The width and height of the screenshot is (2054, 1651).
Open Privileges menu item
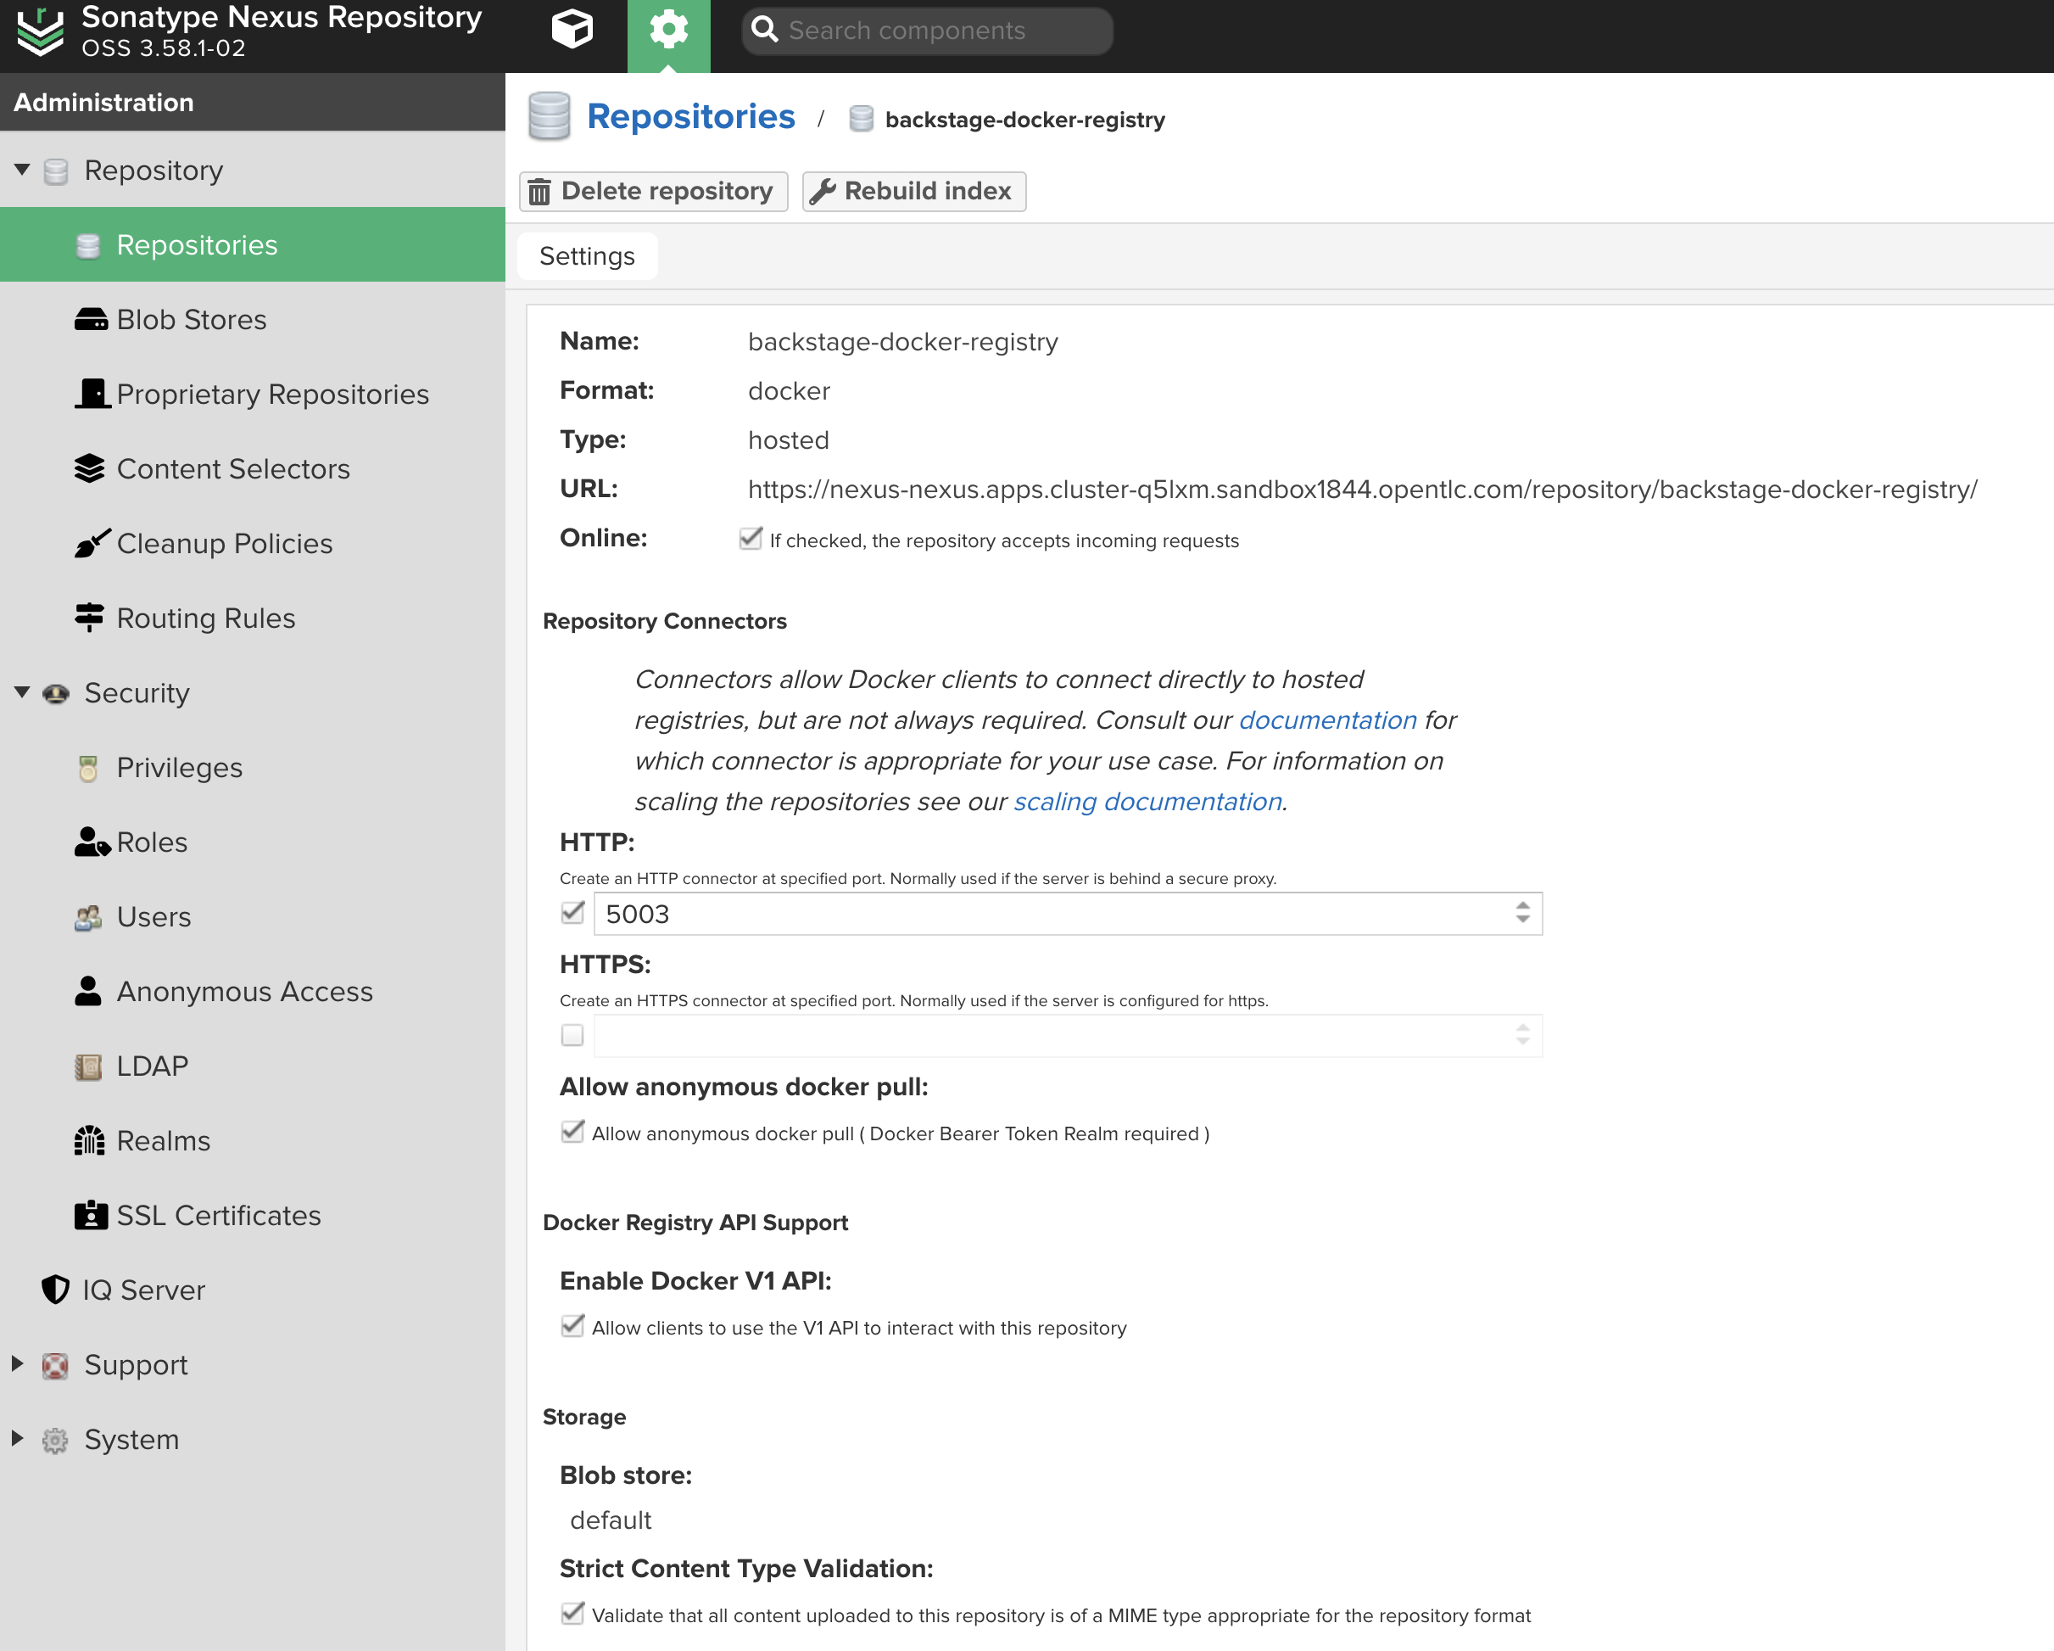tap(180, 767)
